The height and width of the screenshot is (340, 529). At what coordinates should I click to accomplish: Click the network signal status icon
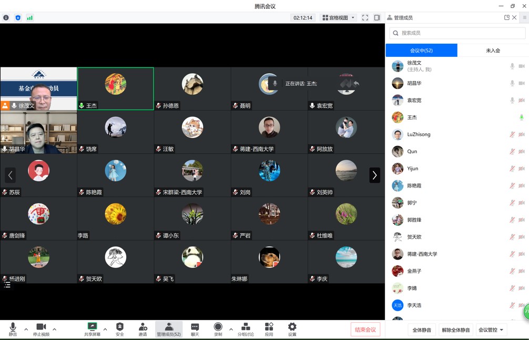point(30,18)
